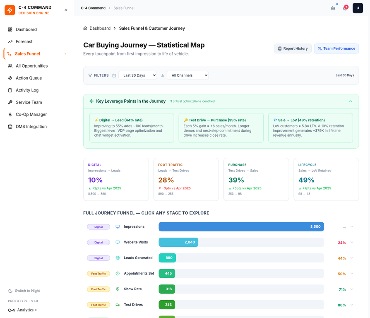Collapse the Key Leverage Points panel
The height and width of the screenshot is (318, 370).
(351, 101)
